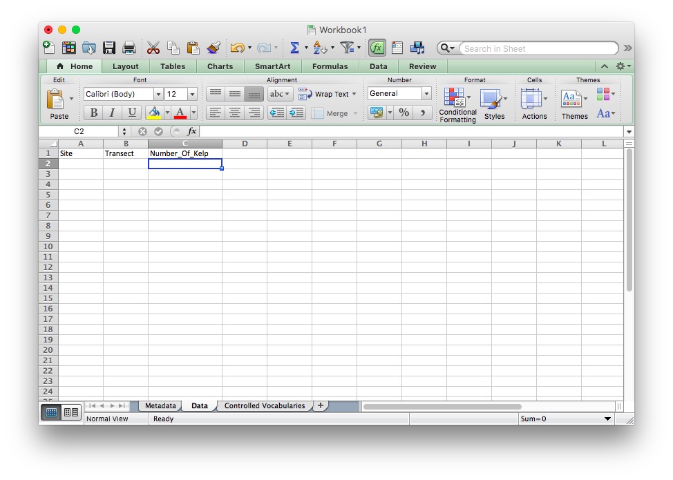
Task: Open the Filter funnel icon
Action: (x=347, y=48)
